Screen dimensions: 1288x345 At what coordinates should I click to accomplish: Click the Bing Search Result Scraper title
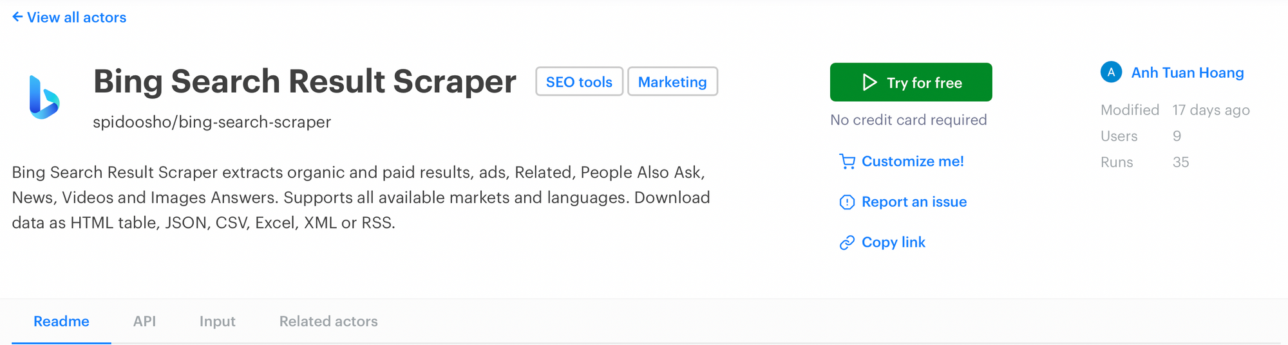coord(305,82)
